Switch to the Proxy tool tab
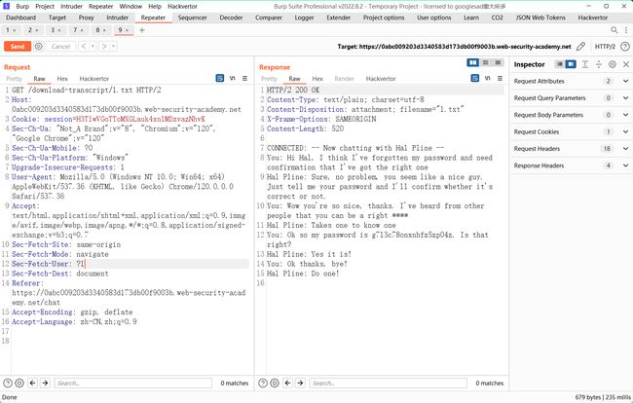The width and height of the screenshot is (633, 403). pos(86,18)
